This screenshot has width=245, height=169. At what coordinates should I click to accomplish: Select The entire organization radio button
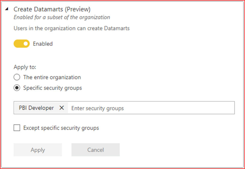click(x=17, y=77)
